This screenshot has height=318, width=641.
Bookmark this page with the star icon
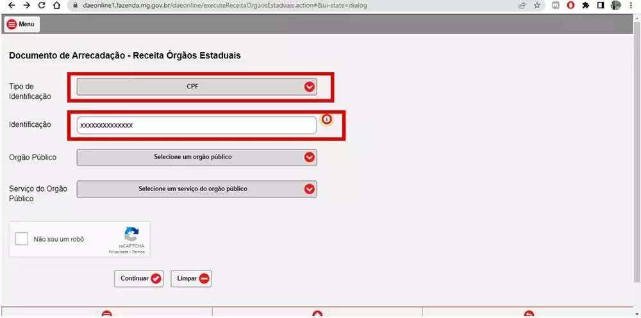(x=537, y=5)
